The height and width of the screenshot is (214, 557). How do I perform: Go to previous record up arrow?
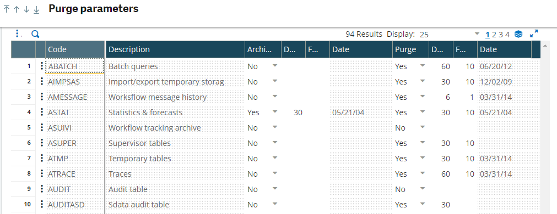coord(17,9)
